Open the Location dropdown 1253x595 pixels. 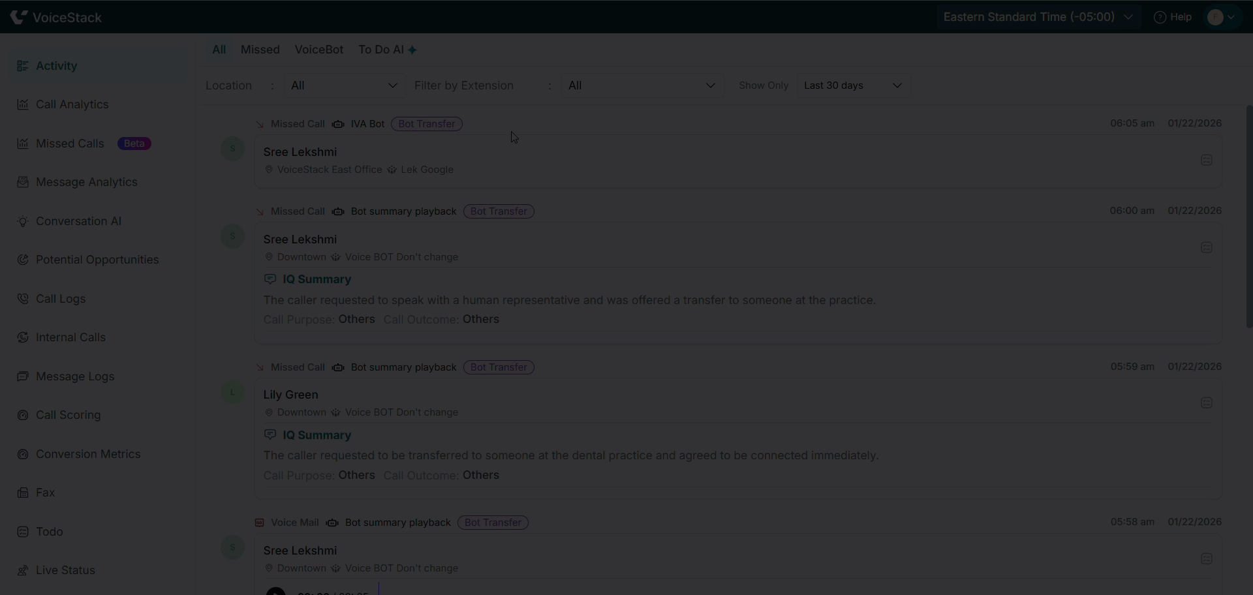[x=344, y=85]
